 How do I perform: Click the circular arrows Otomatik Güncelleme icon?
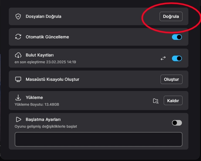point(18,37)
